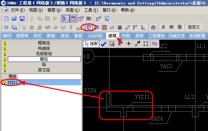Select the column component icon circled in red
The image size is (208, 131).
pos(89,27)
